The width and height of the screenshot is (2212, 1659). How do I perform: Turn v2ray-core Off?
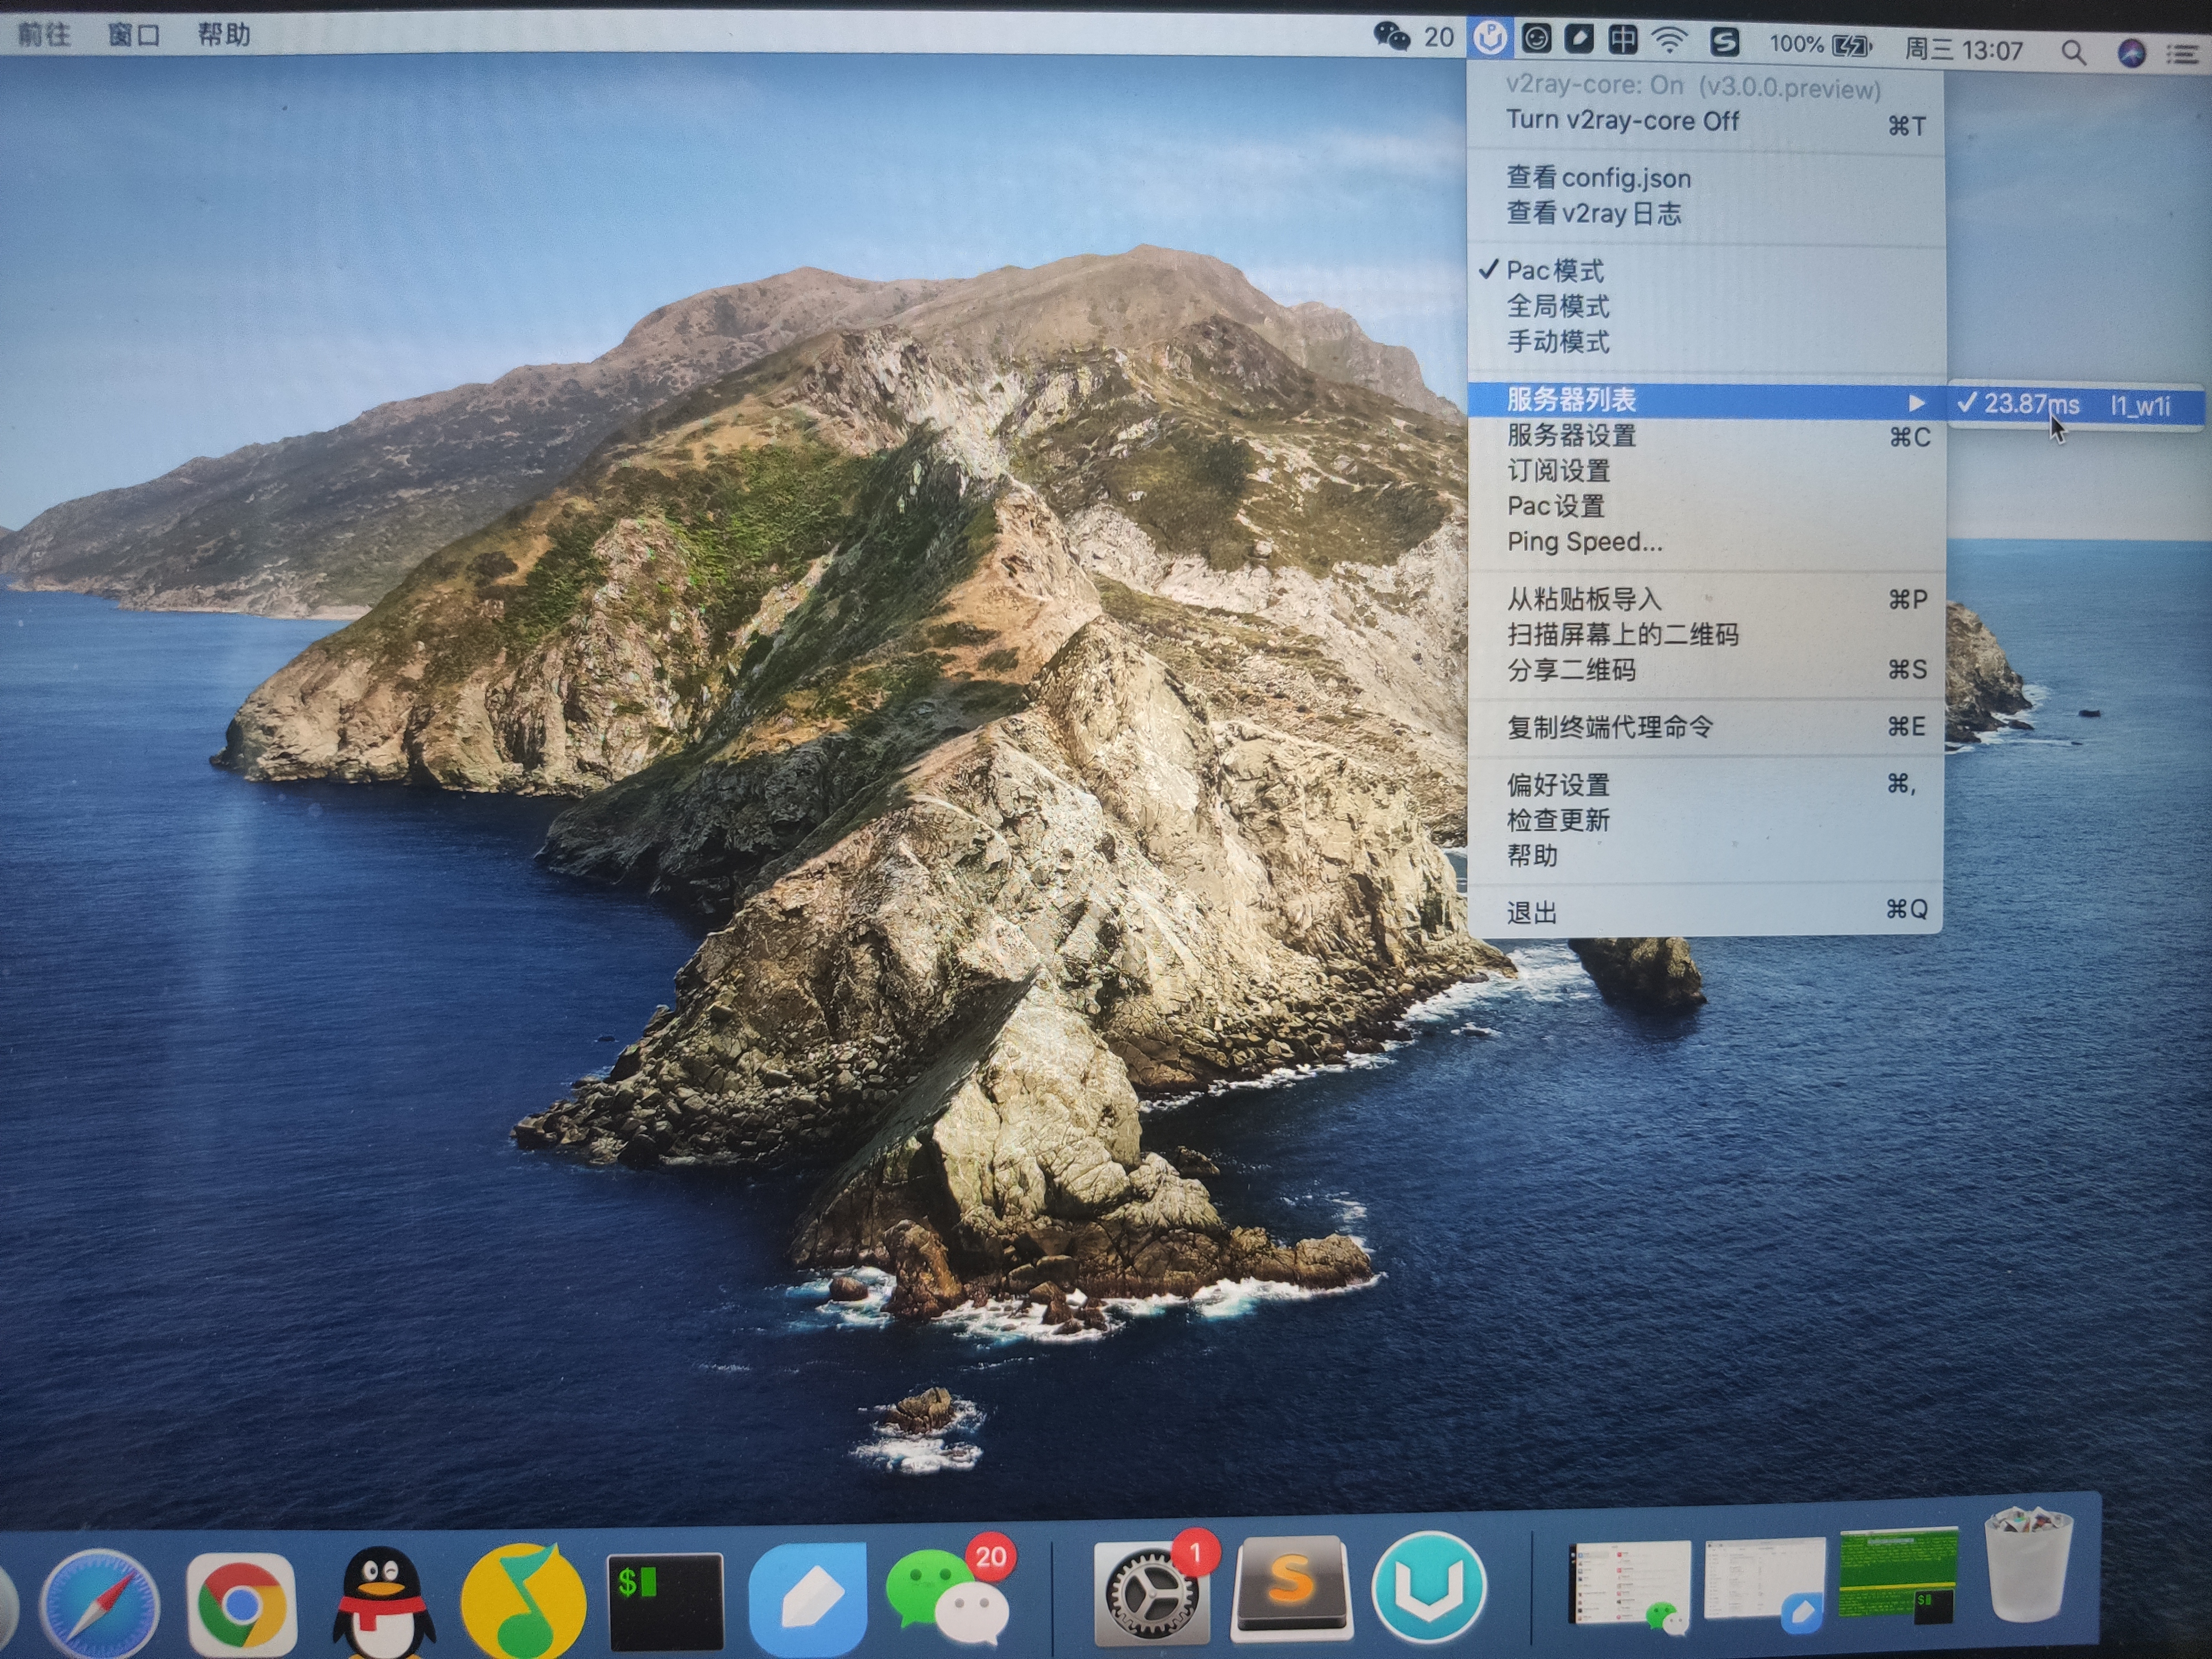(1622, 121)
